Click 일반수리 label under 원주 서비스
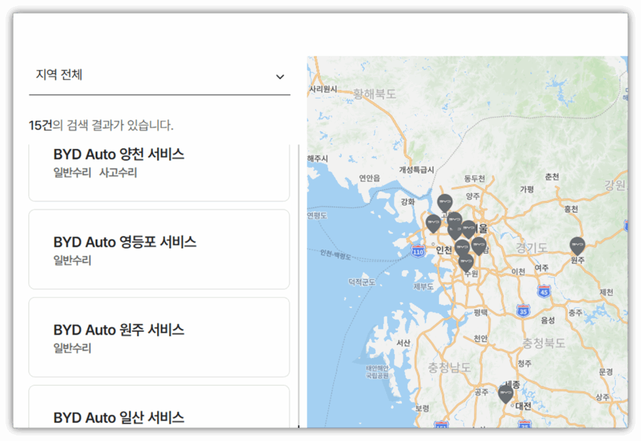This screenshot has width=641, height=441. point(72,348)
